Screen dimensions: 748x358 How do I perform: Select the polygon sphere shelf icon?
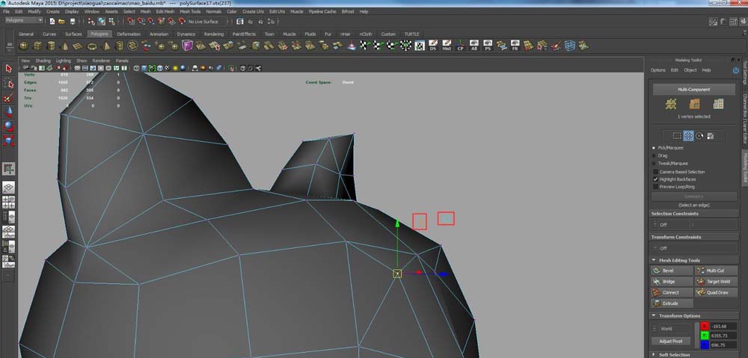pos(23,46)
